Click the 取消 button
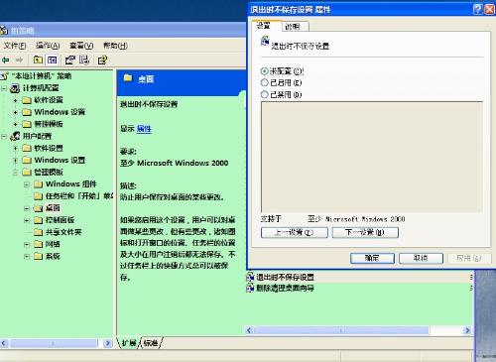This screenshot has width=496, height=362. pyautogui.click(x=421, y=258)
